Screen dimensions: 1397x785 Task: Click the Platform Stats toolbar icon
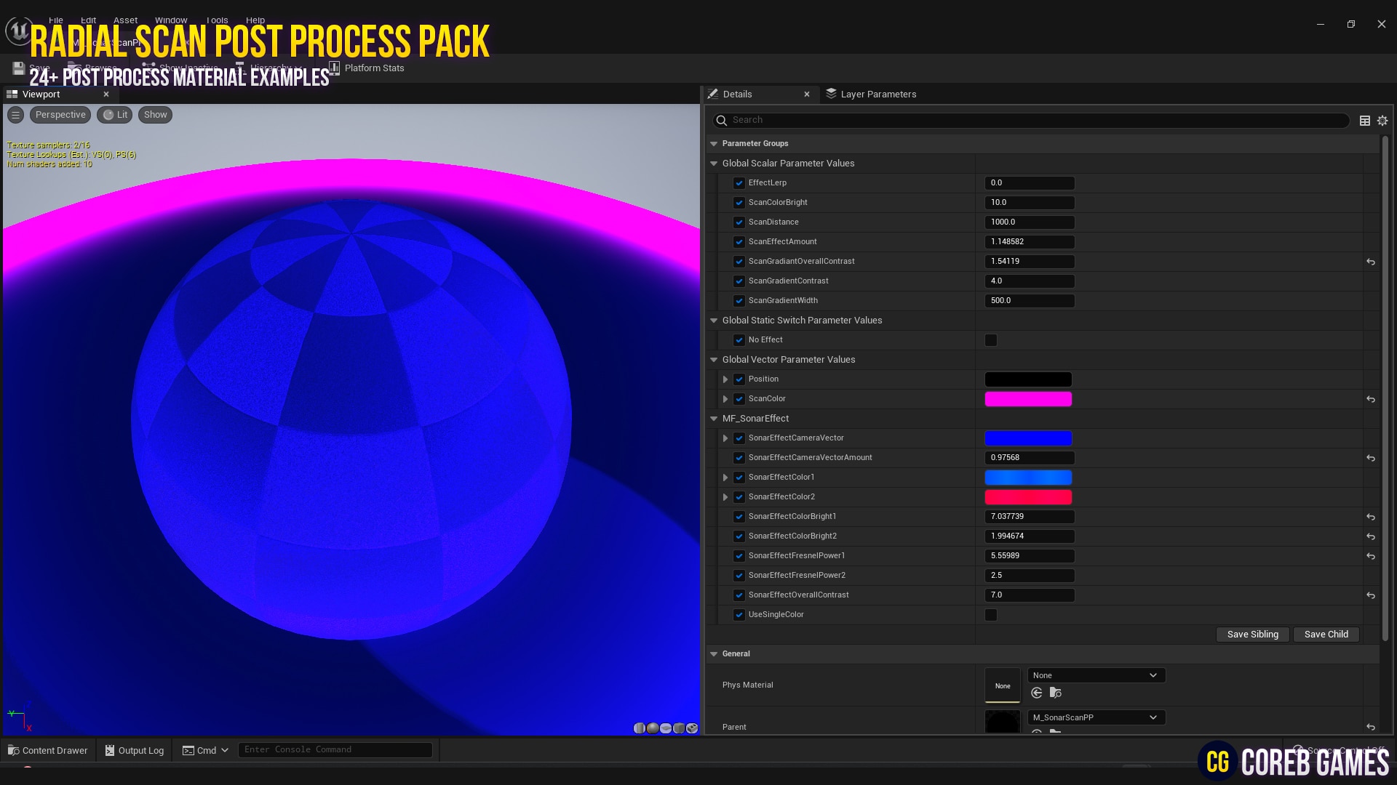tap(334, 68)
